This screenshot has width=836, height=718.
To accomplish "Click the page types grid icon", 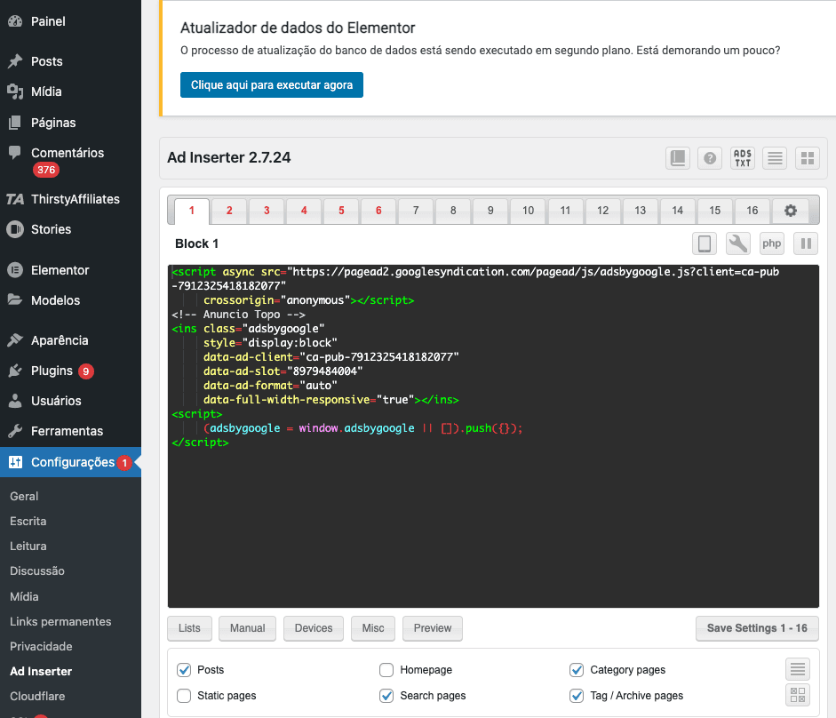I will (x=798, y=695).
